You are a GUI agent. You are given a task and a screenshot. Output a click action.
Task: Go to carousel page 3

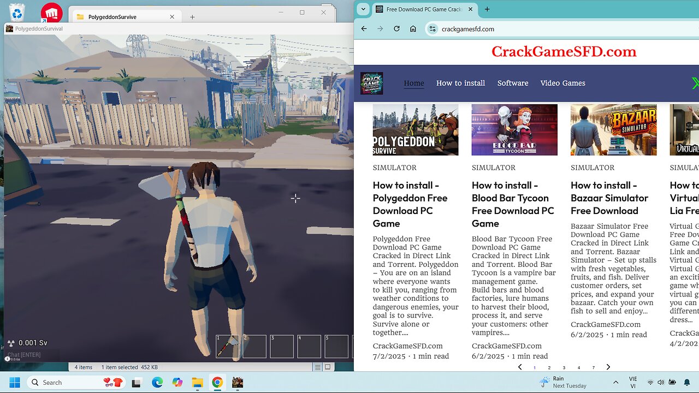(564, 368)
